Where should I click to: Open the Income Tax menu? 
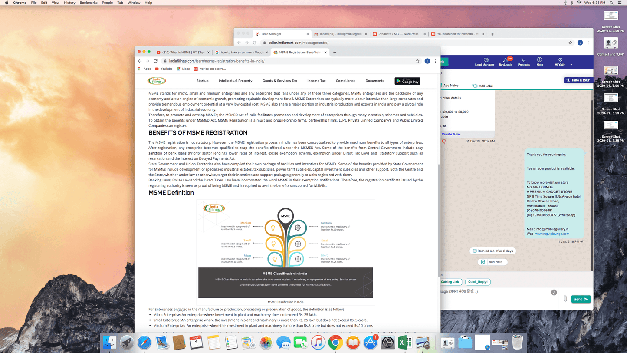pos(316,81)
